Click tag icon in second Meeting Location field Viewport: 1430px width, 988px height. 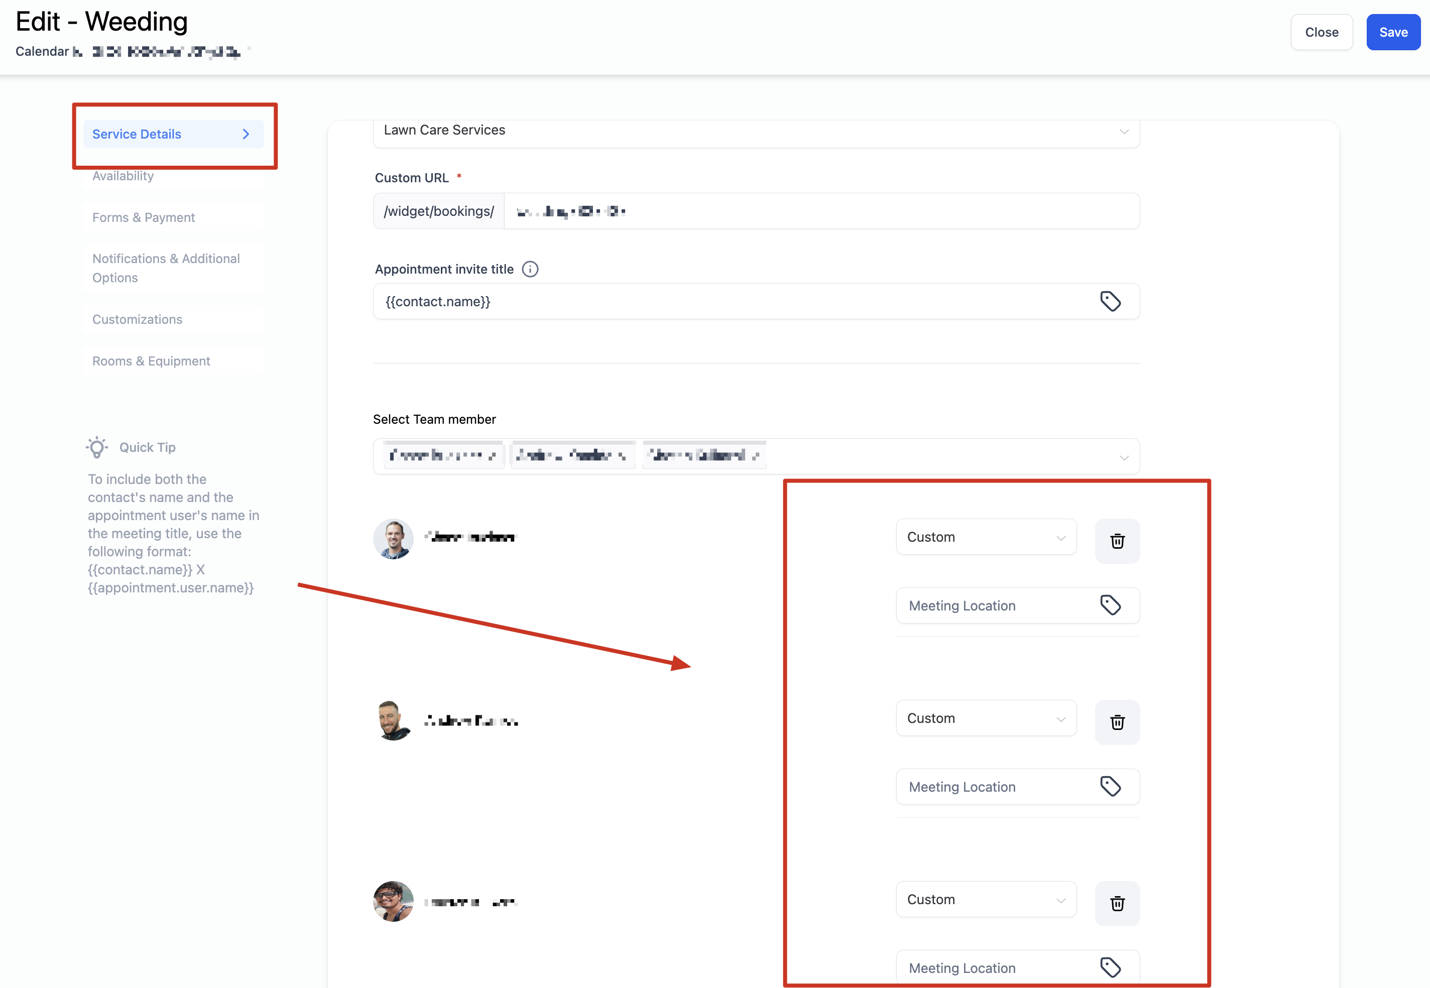click(1110, 786)
